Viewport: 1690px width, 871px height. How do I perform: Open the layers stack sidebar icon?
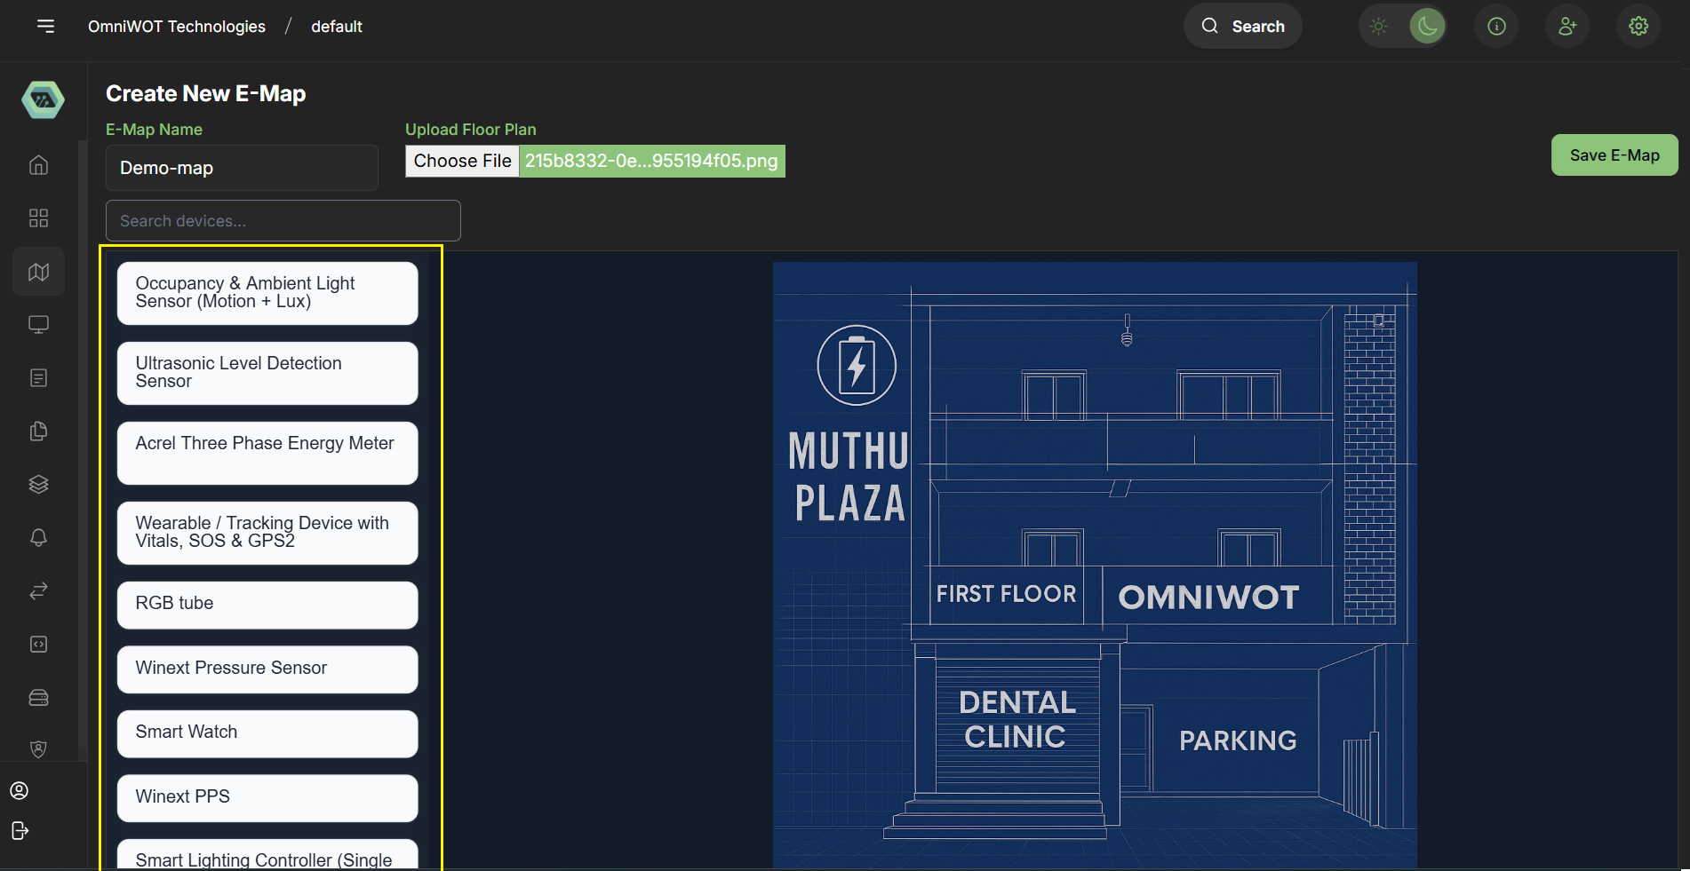(38, 485)
